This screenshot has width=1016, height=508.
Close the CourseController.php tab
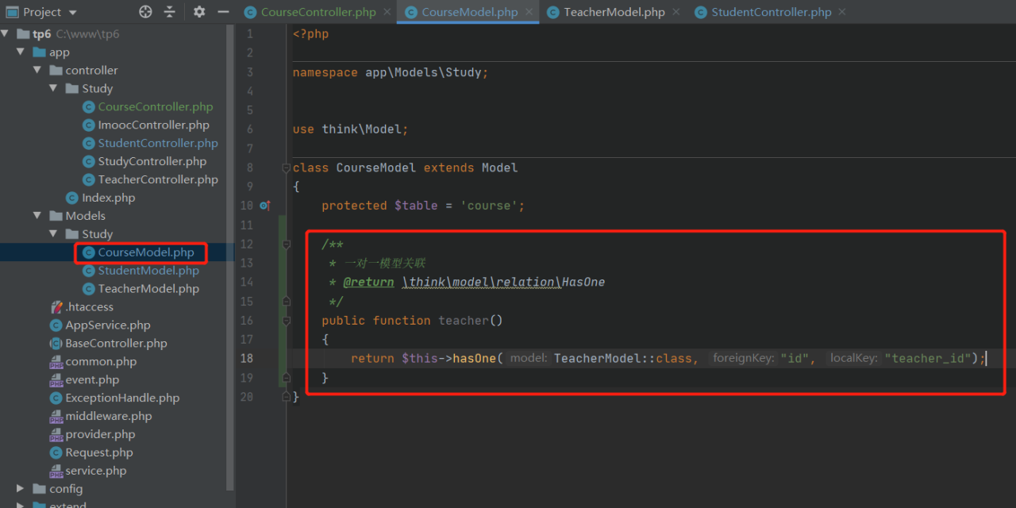(x=387, y=12)
